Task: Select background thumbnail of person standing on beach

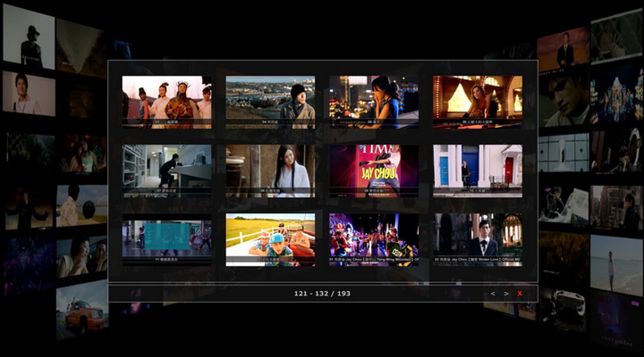Action: click(x=616, y=265)
